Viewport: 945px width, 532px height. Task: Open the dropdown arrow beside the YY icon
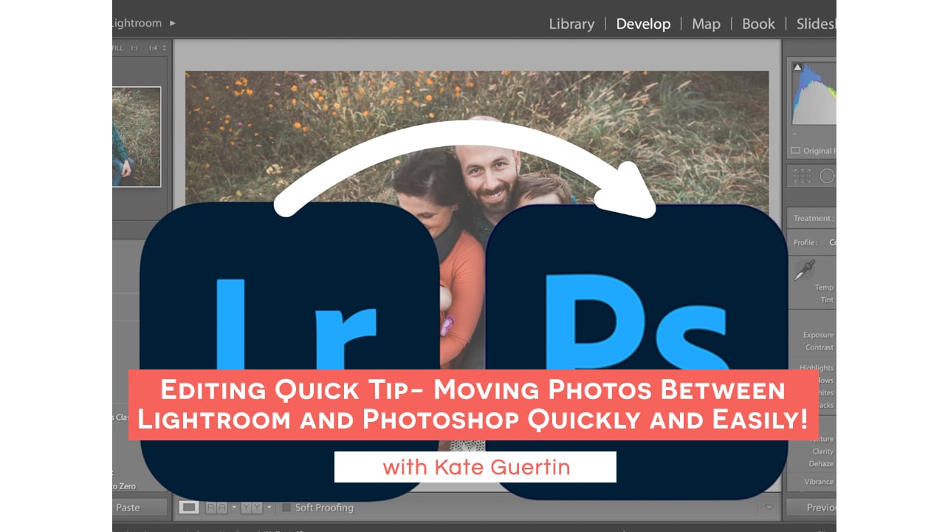click(269, 508)
